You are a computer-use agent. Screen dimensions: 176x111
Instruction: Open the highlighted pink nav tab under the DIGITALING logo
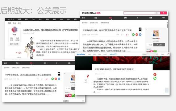point(111,18)
